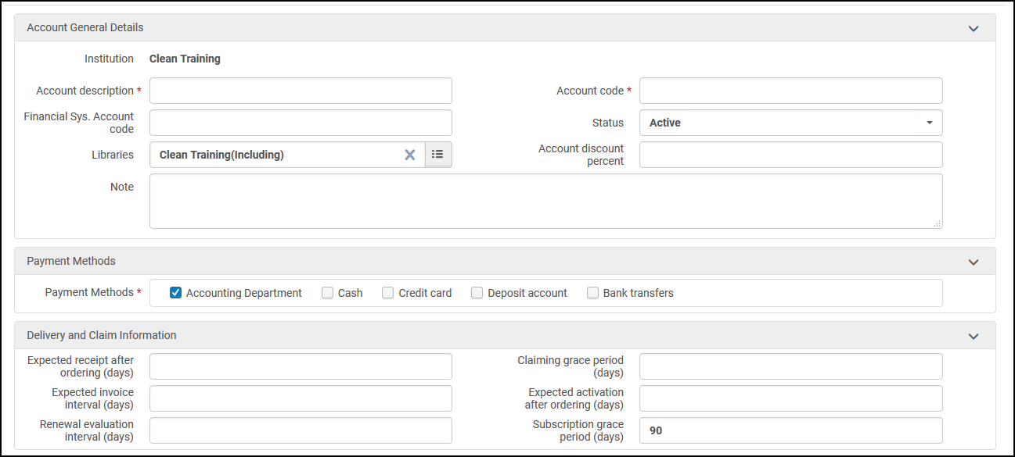Enable the Cash payment method
The height and width of the screenshot is (457, 1015).
tap(328, 293)
